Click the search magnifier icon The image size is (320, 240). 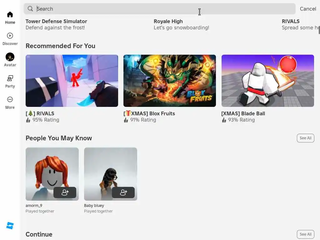pyautogui.click(x=30, y=8)
